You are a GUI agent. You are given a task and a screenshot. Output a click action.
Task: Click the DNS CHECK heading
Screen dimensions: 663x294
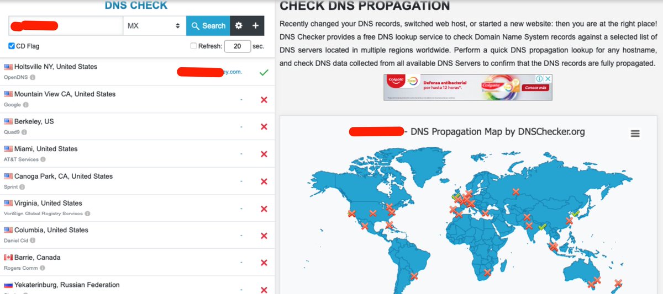136,6
